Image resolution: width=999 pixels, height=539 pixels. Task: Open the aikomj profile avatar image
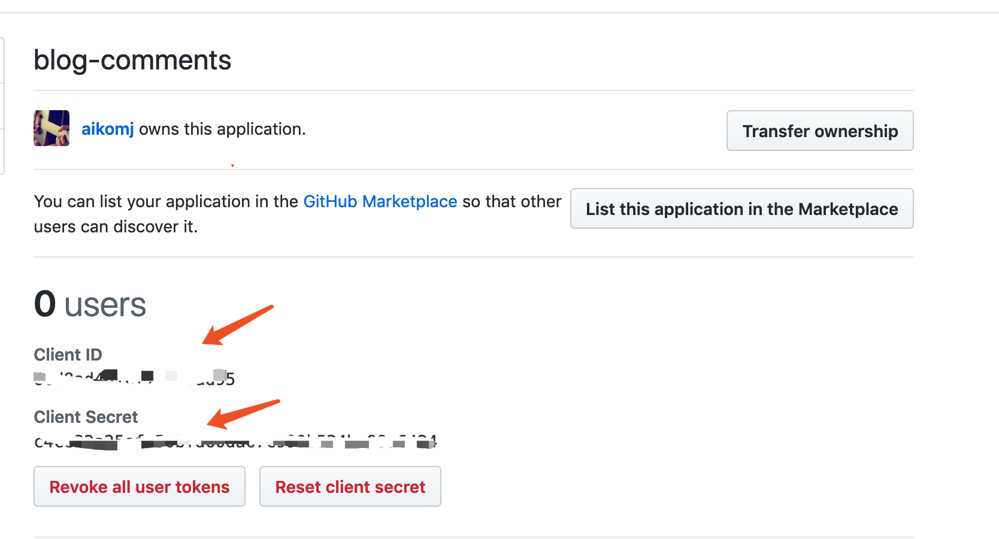52,128
